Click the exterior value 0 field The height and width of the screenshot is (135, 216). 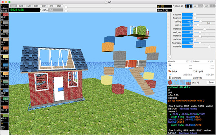click(188, 39)
